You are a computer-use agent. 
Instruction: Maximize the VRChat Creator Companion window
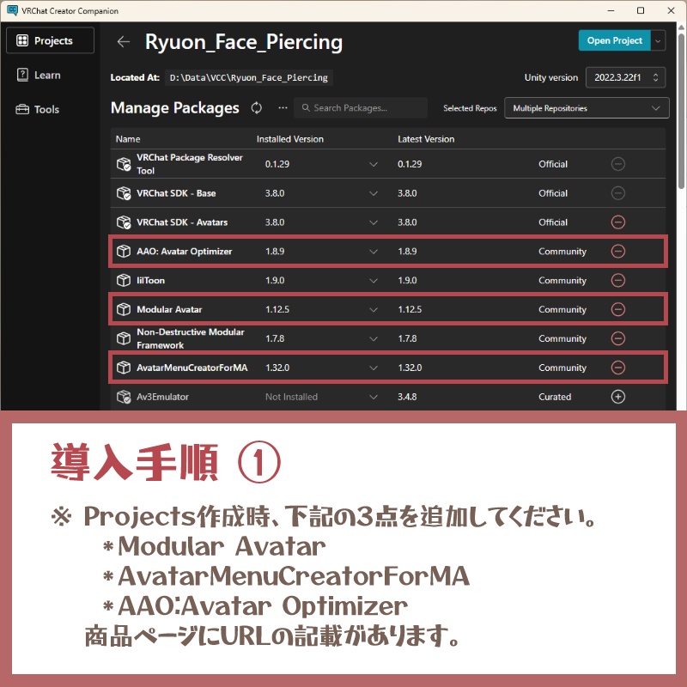(x=641, y=10)
